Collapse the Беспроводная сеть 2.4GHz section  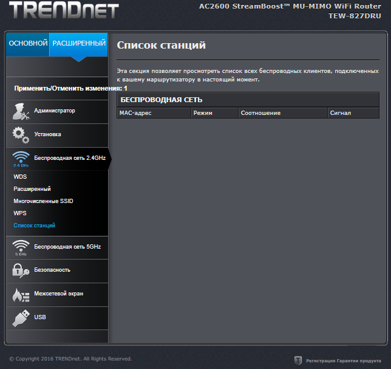pyautogui.click(x=57, y=159)
